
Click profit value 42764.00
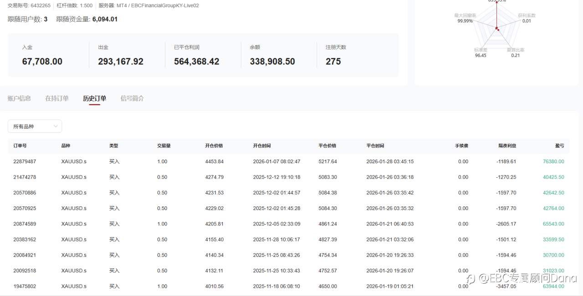553,208
